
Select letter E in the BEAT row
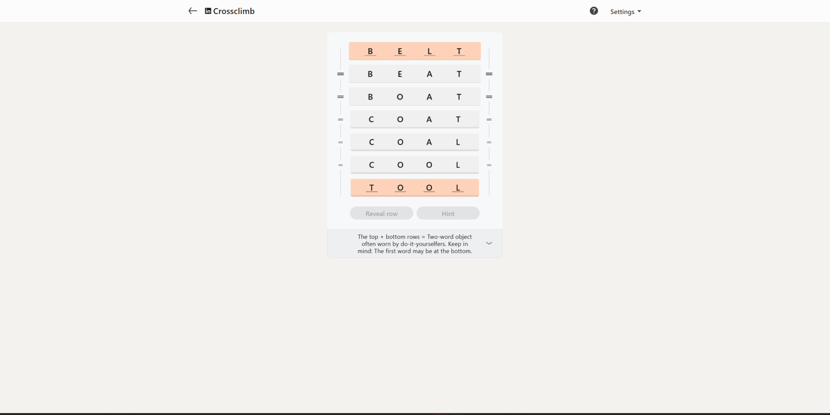point(399,74)
